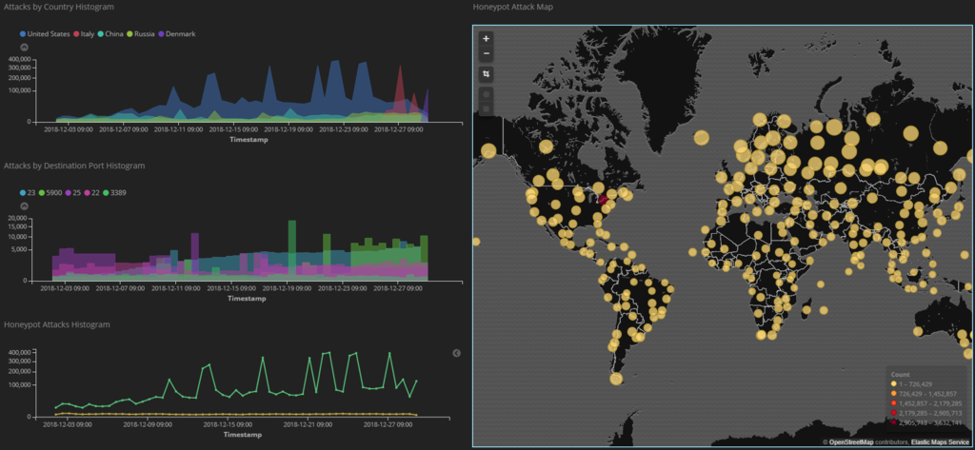
Task: Toggle the port 5900 legend series
Action: 51,193
